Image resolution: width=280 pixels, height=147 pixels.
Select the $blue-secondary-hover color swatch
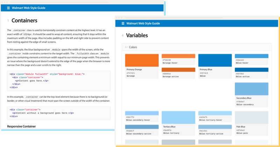click(142, 113)
